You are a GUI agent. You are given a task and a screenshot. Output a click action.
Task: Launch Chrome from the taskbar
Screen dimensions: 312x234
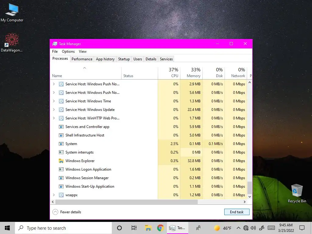[x=160, y=228]
